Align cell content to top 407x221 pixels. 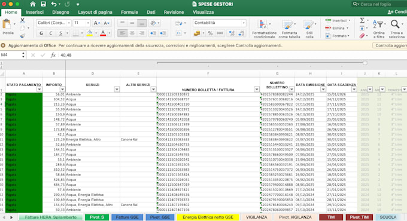tap(122, 23)
